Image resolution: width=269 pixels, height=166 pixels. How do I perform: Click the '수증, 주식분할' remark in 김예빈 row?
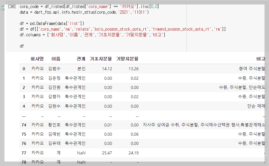coord(251,134)
